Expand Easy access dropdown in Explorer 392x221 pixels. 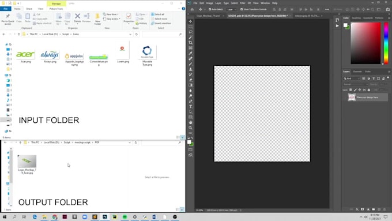click(112, 19)
